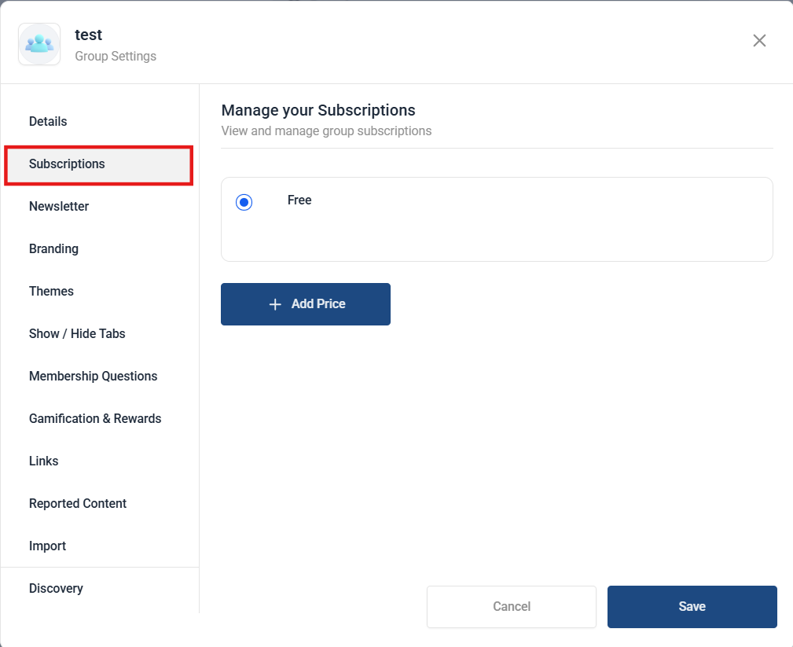793x647 pixels.
Task: Go to the Newsletter settings
Action: tap(59, 207)
